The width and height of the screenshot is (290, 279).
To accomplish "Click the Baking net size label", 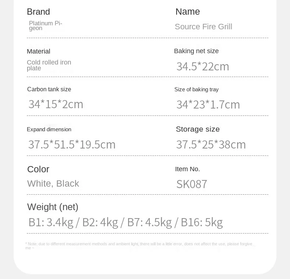I will tap(196, 51).
